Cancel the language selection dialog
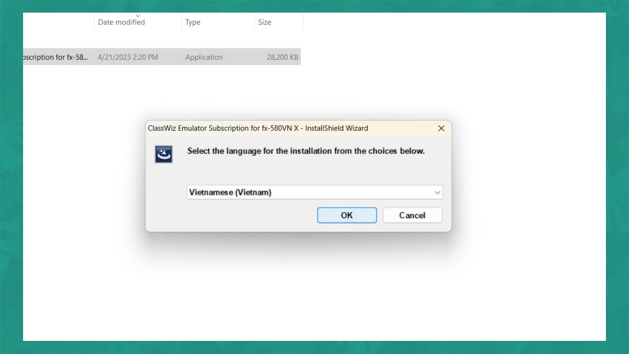 coord(413,215)
